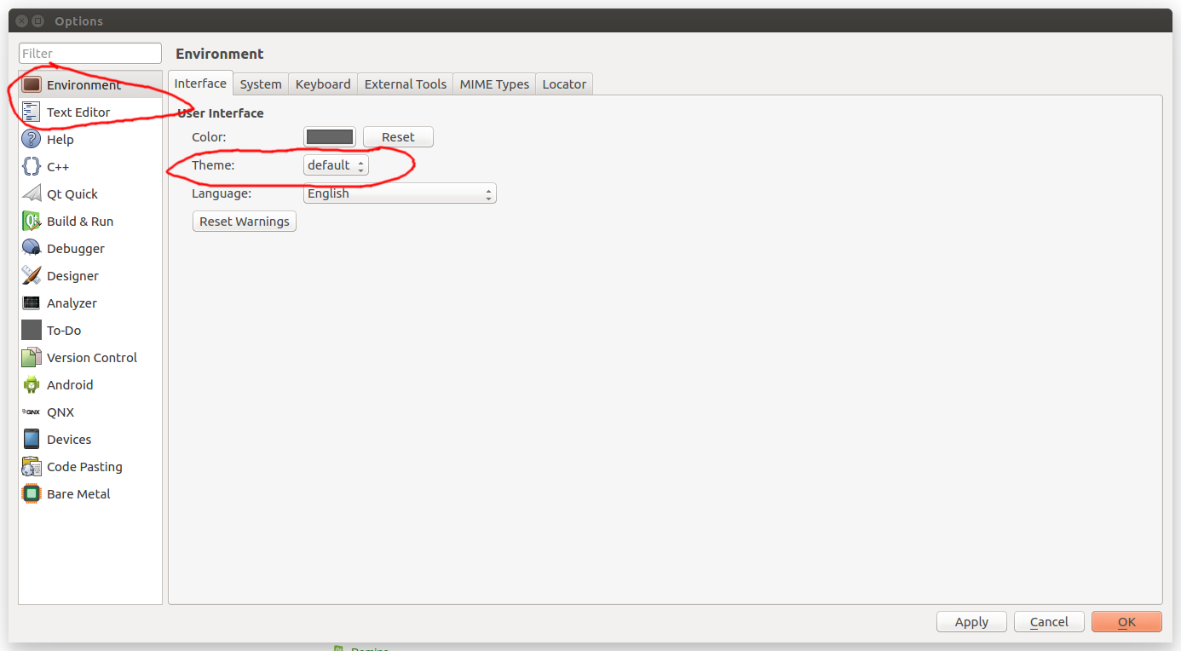Open the Language dropdown showing English
The width and height of the screenshot is (1181, 651).
[400, 193]
